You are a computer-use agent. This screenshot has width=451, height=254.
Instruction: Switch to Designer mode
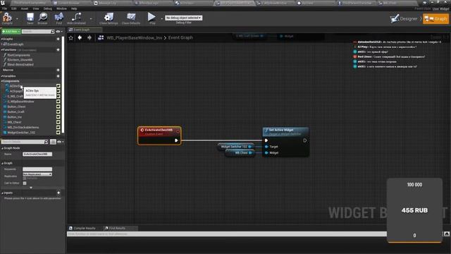coord(404,19)
